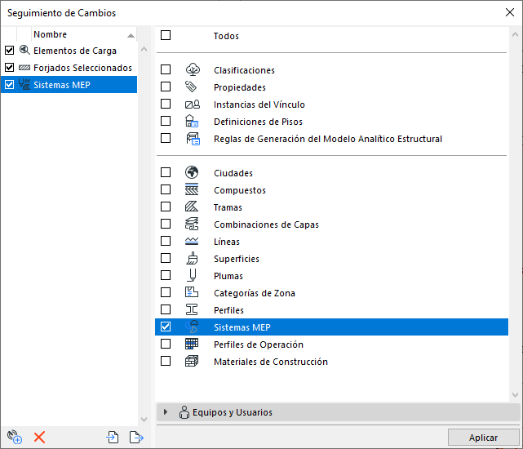Click the Nombre column header

[84, 34]
